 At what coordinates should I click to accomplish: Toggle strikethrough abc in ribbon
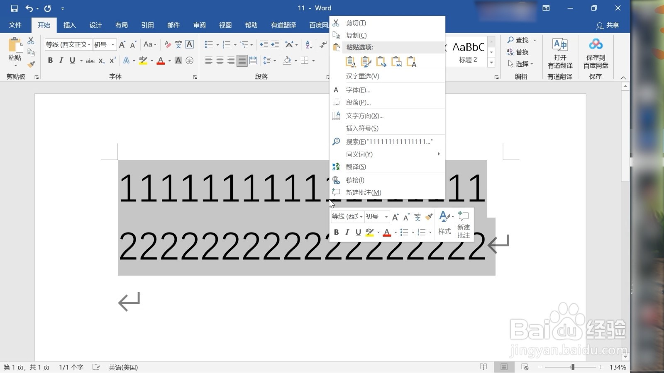click(x=90, y=61)
